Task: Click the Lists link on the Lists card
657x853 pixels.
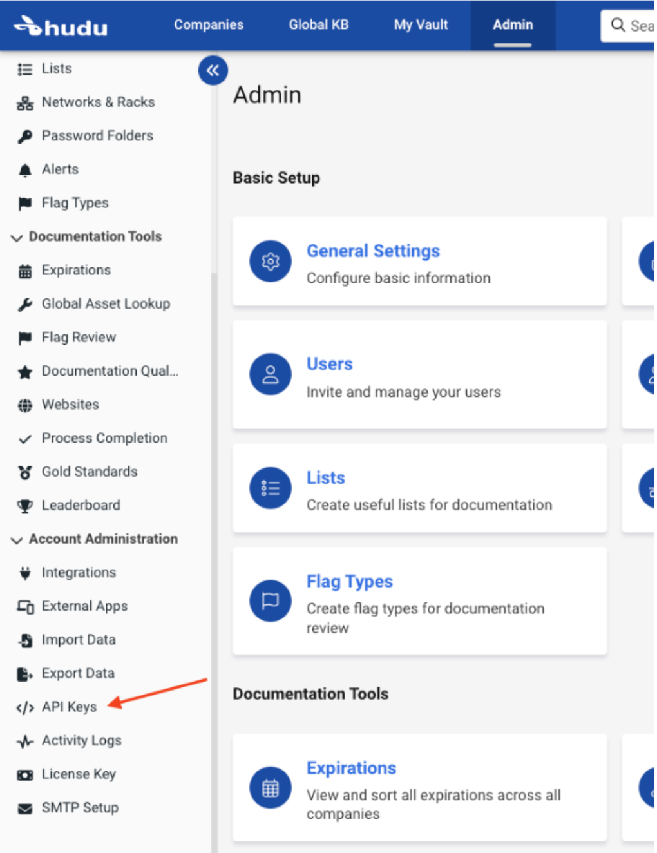Action: point(325,478)
